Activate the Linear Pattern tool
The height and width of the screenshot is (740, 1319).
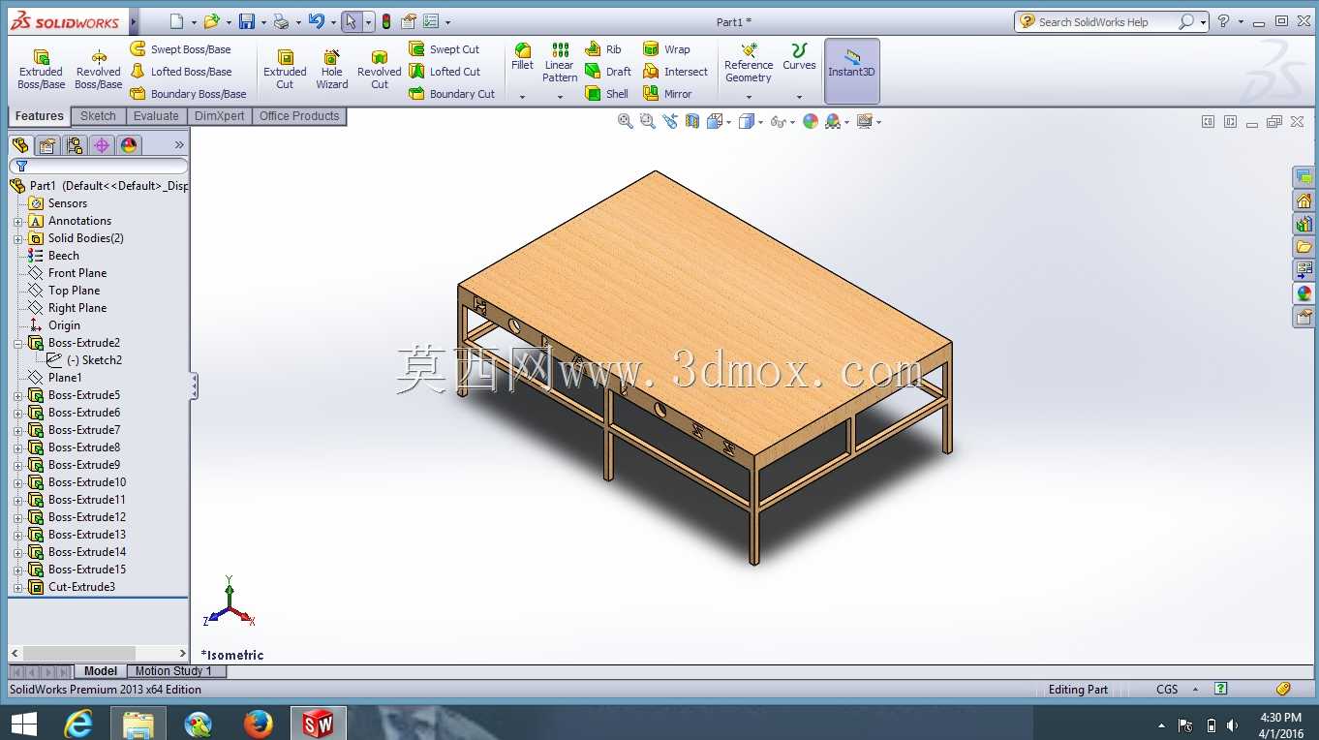(560, 62)
